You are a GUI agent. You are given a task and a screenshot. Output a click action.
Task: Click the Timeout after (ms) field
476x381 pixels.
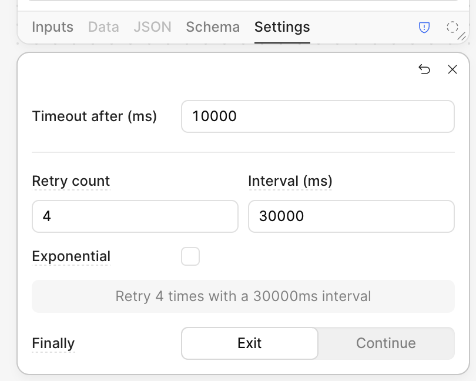click(x=317, y=116)
